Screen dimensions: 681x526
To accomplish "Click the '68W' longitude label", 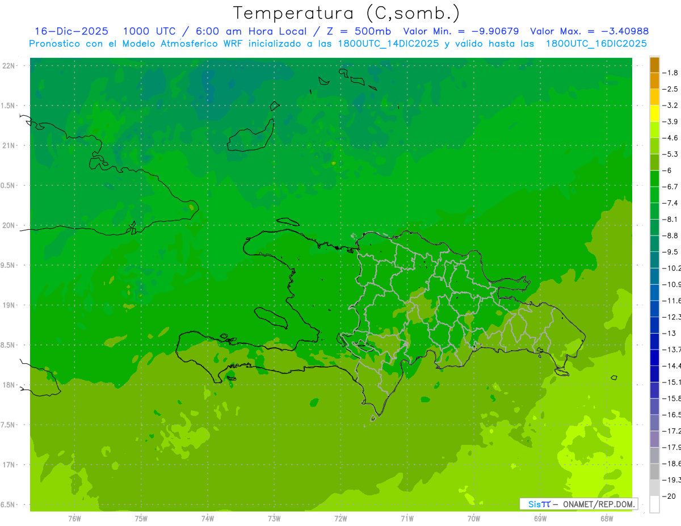I will pyautogui.click(x=607, y=519).
